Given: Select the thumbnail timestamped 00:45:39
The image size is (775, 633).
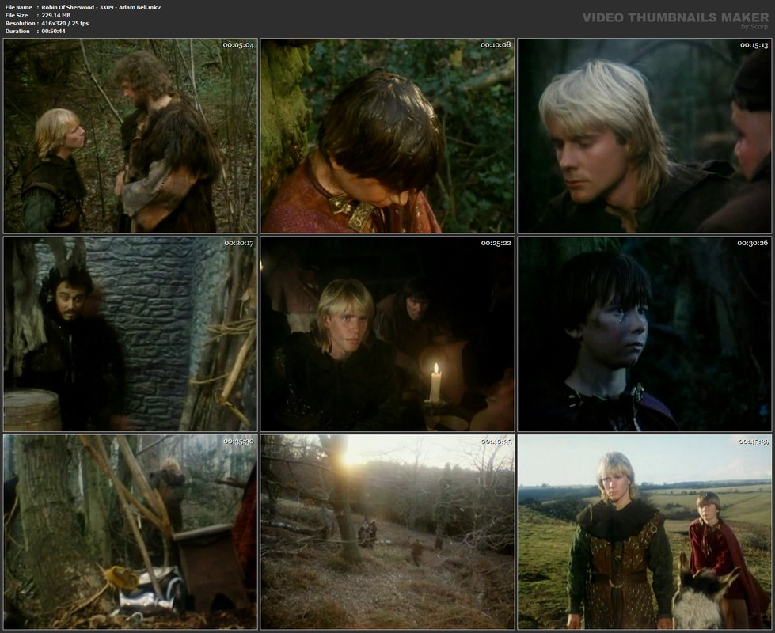Looking at the screenshot, I should (x=644, y=533).
